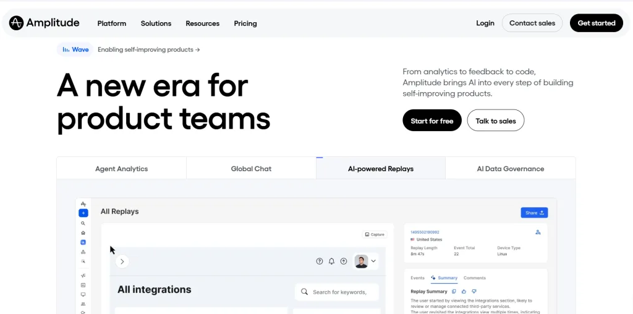
Task: Expand the profile avatar dropdown chevron
Action: (x=373, y=261)
